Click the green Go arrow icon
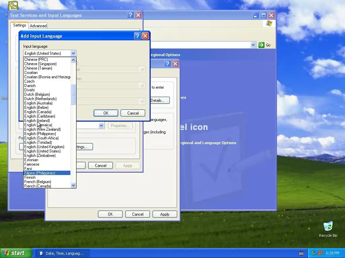 pos(261,45)
